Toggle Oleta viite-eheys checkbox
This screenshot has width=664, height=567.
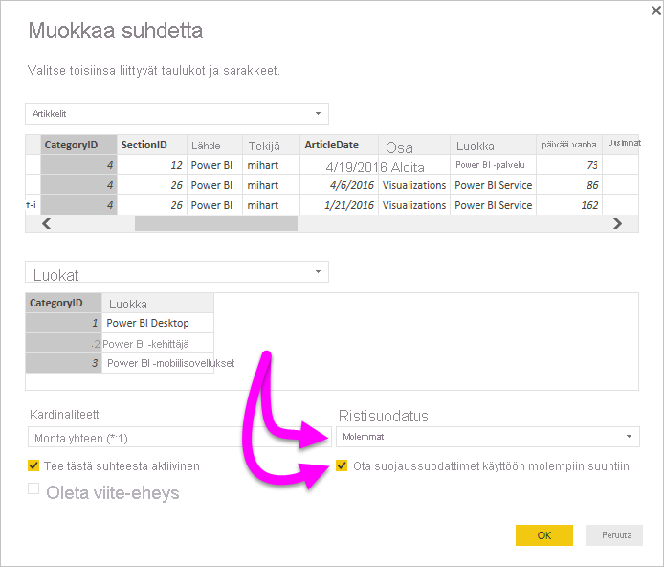(x=33, y=488)
